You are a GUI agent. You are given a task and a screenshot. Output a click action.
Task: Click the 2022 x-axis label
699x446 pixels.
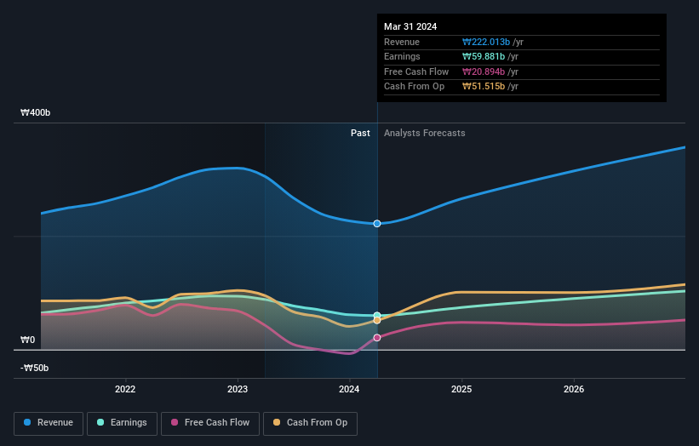click(x=125, y=389)
